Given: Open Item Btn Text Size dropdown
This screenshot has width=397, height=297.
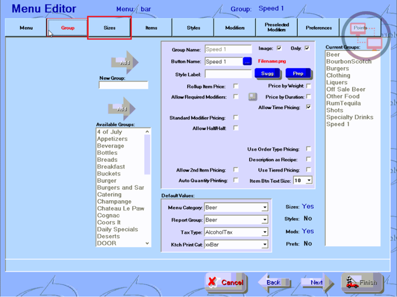Looking at the screenshot, I should click(309, 180).
